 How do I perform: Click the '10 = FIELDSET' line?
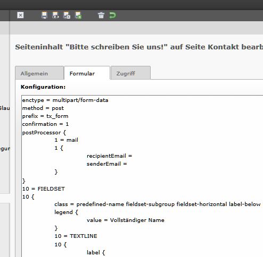pos(44,189)
